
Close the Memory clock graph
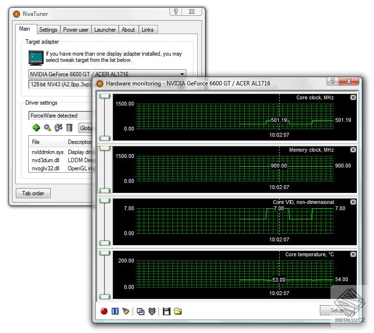353,150
